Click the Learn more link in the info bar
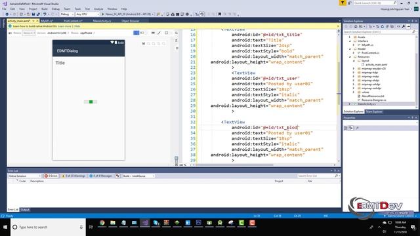420x236 pixels. click(64, 26)
